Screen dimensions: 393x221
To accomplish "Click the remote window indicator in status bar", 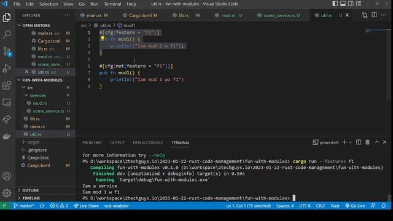I will tap(4, 206).
